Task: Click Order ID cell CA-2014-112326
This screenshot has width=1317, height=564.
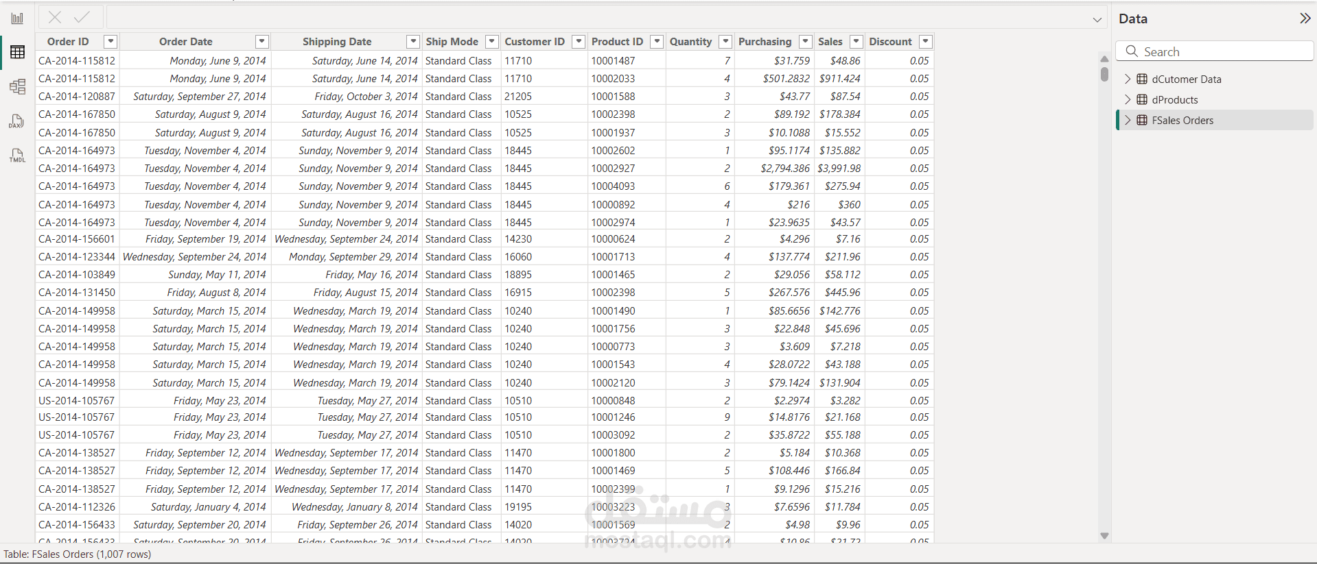Action: [x=77, y=507]
